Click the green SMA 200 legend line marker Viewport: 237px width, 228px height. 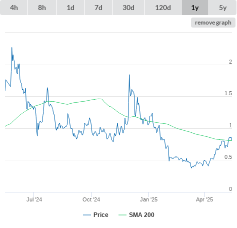coord(122,215)
